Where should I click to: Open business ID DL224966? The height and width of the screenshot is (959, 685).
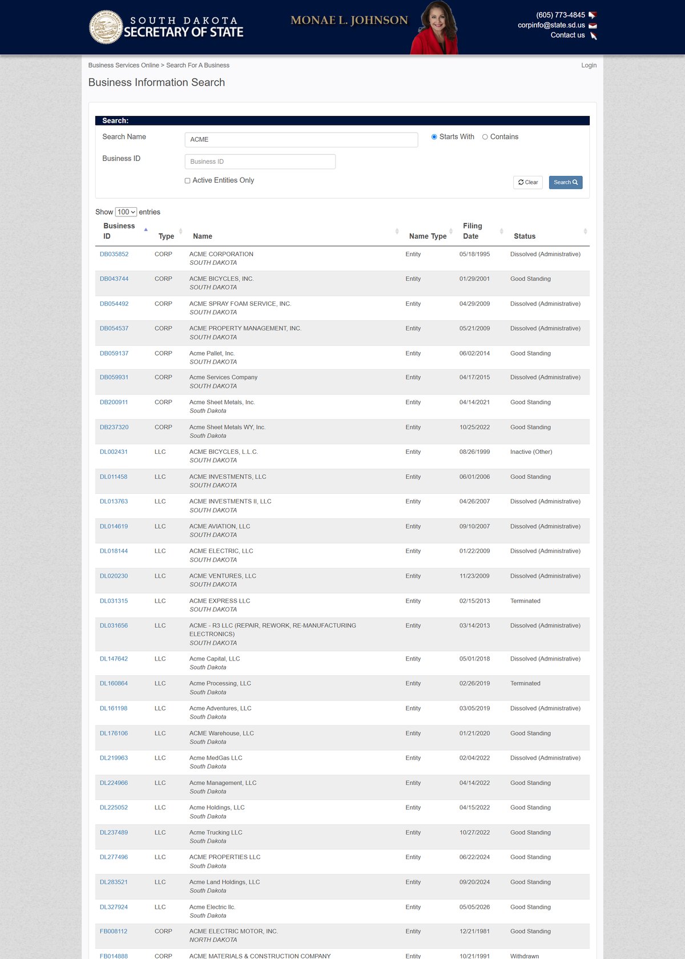coord(114,783)
